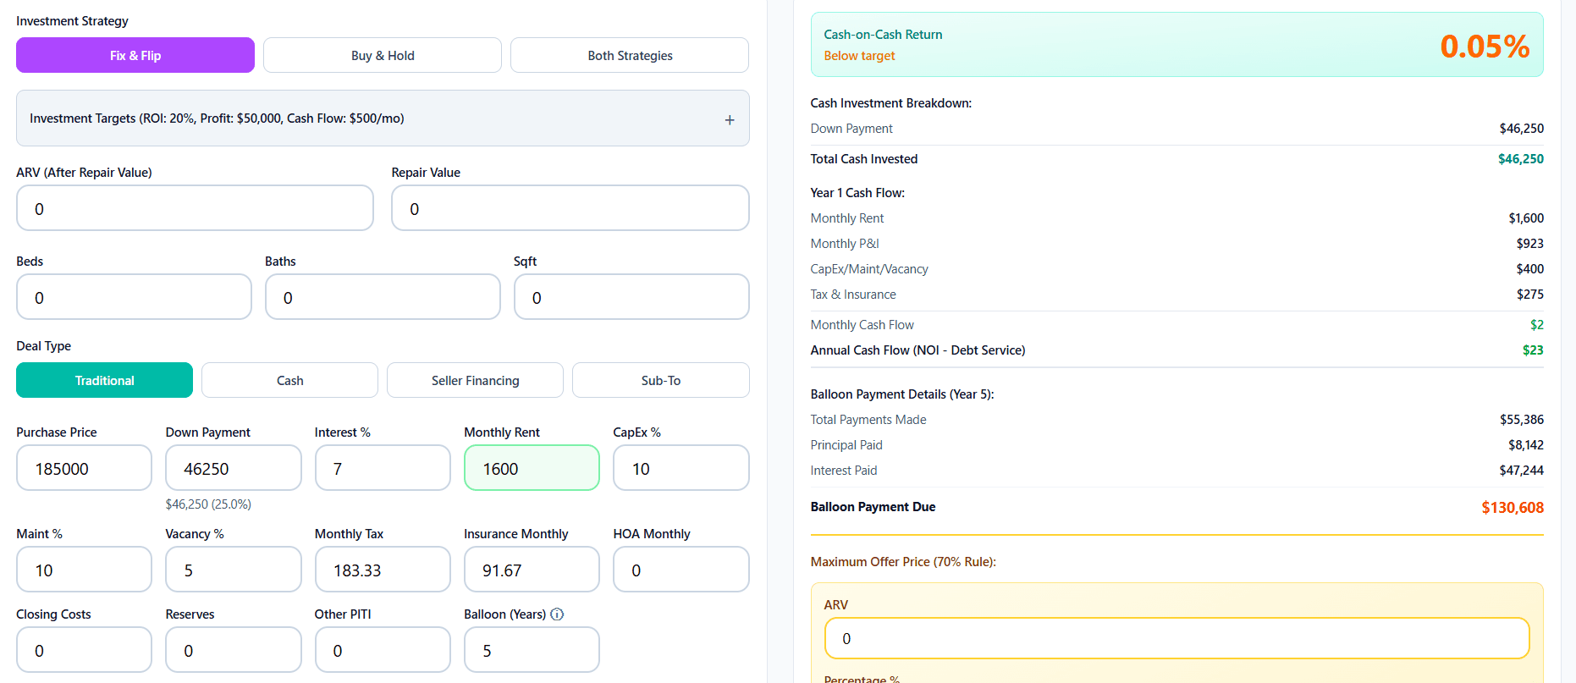Click the Other PITI input field

point(383,650)
